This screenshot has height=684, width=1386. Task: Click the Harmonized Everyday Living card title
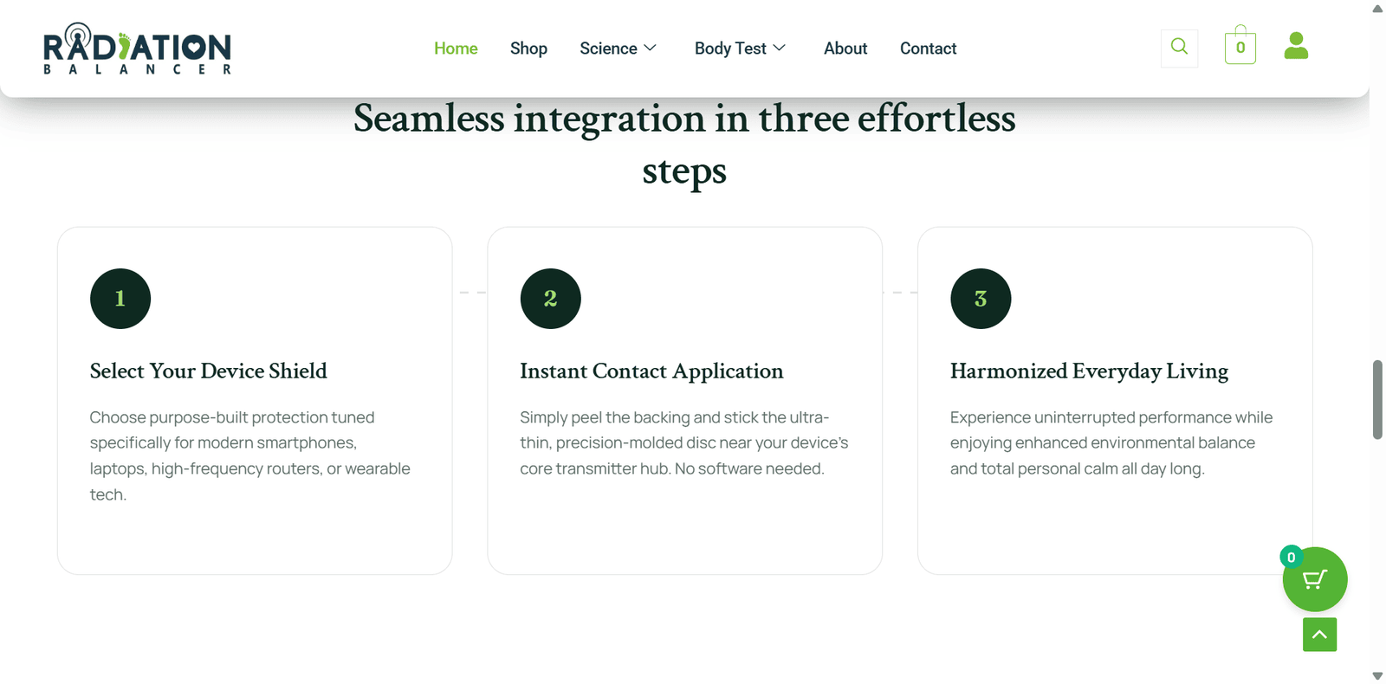(x=1089, y=371)
